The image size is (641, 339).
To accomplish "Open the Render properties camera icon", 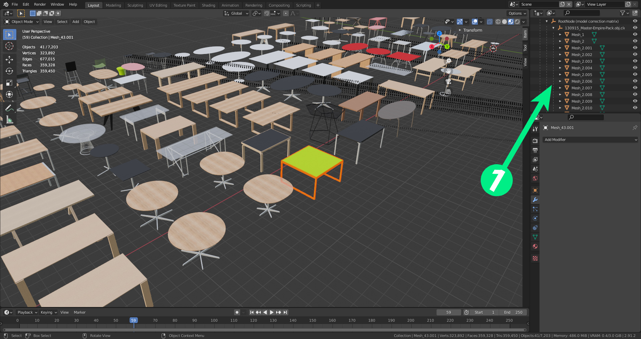I will point(535,141).
